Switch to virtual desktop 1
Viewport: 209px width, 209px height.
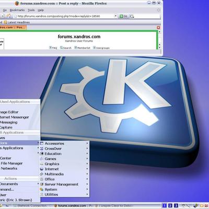click(164, 206)
